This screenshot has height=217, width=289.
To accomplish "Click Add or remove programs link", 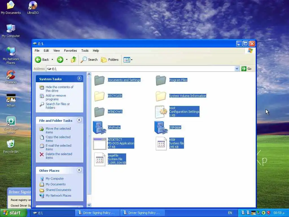I will tap(56, 97).
